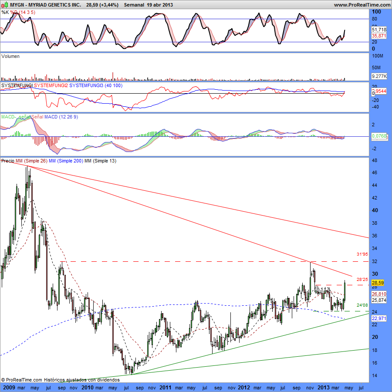
Task: Click the 50M mark on the volume axis
Action: point(376,68)
